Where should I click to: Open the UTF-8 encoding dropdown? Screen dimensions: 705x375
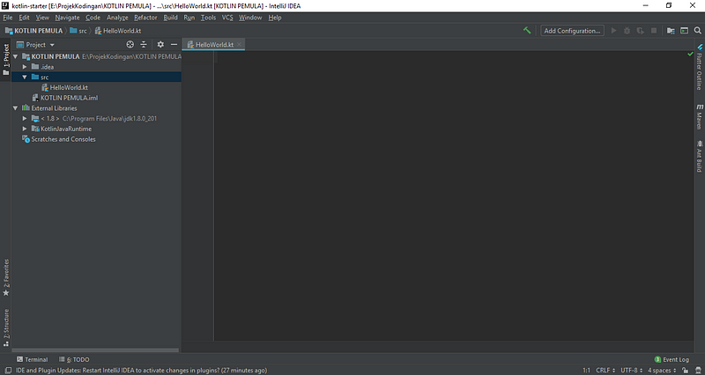(631, 371)
